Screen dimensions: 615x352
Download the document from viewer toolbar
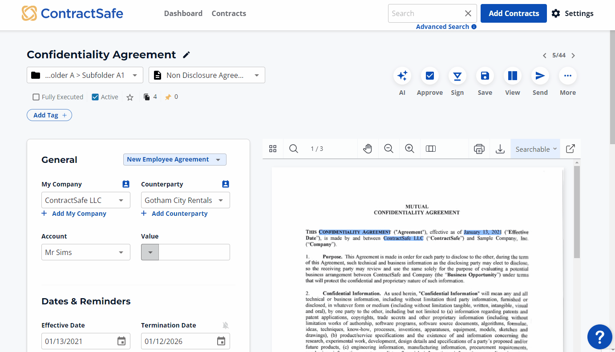500,149
